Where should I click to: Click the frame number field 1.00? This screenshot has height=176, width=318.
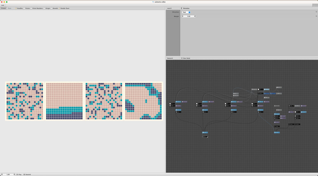[x=8, y=174]
